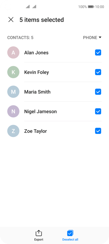109x244 pixels.
Task: Tap Zoe Taylor's Z avatar
Action: (x=13, y=131)
